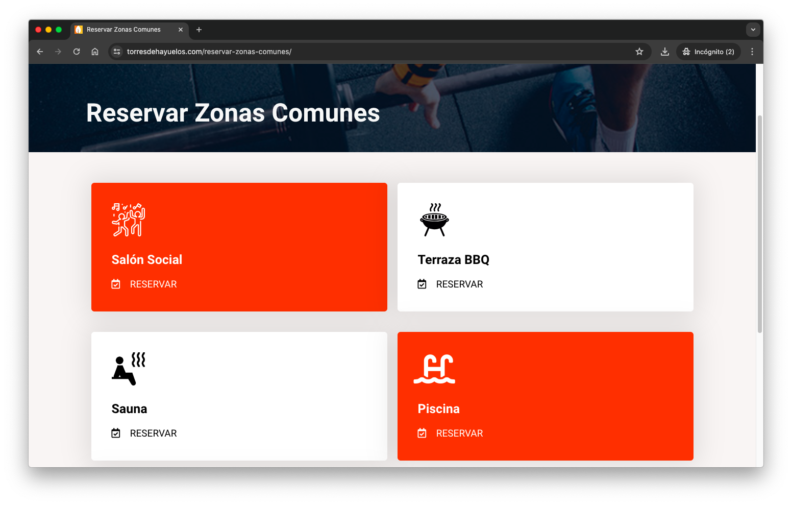Viewport: 792px width, 505px height.
Task: Open the browser home page icon
Action: click(95, 52)
